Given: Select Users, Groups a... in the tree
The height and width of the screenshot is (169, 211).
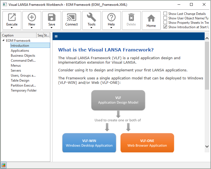Looking at the screenshot, I should [x=23, y=76].
